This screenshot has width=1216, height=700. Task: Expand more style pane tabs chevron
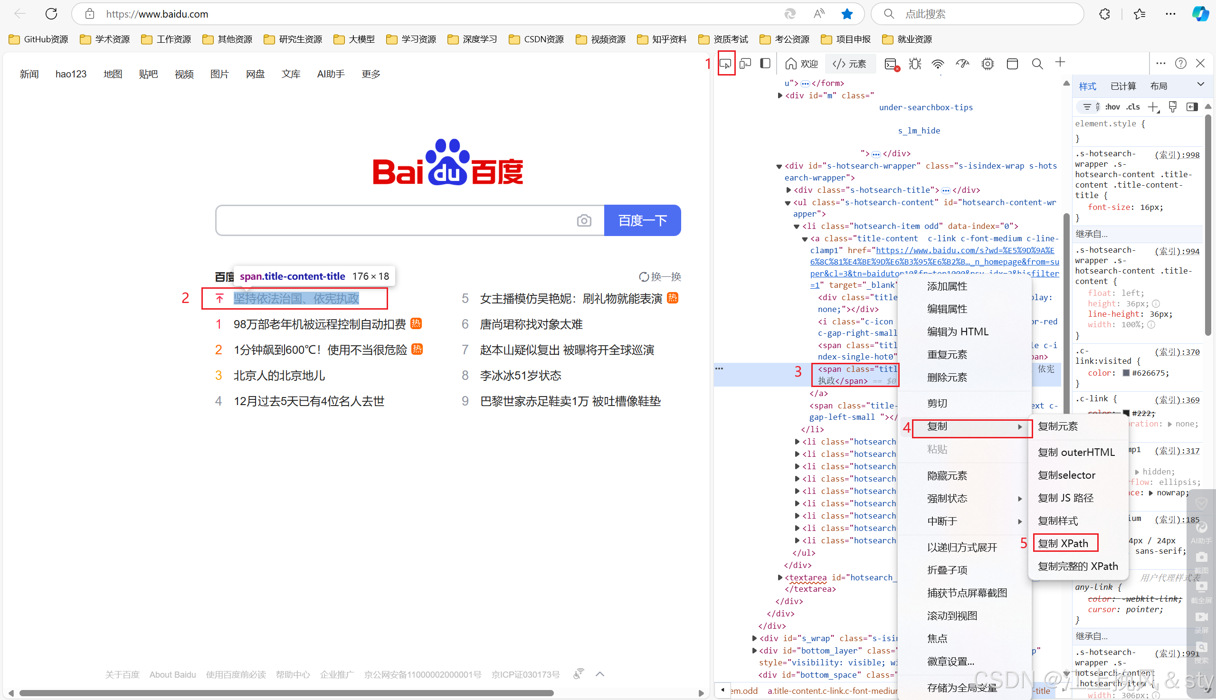click(1201, 84)
